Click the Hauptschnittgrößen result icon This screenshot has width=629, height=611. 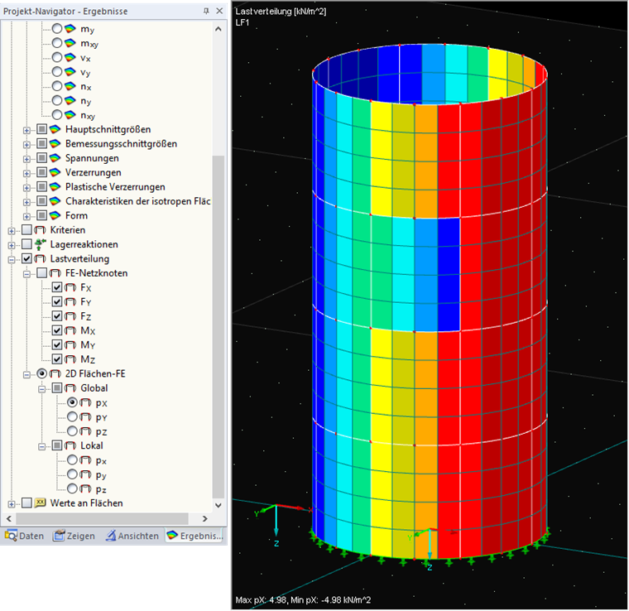pyautogui.click(x=56, y=129)
